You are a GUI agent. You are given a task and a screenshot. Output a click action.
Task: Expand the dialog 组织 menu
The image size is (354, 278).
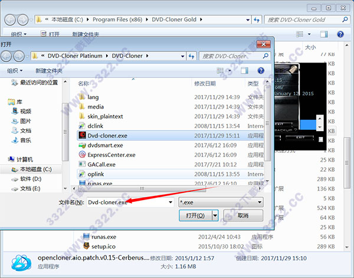pyautogui.click(x=15, y=71)
